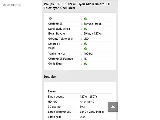This screenshot has height=120, width=160.
Task: Click the scroll-to-top arrow button
Action: pos(113,107)
